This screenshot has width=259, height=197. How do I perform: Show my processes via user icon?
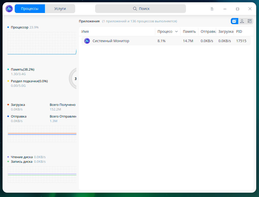pyautogui.click(x=242, y=21)
